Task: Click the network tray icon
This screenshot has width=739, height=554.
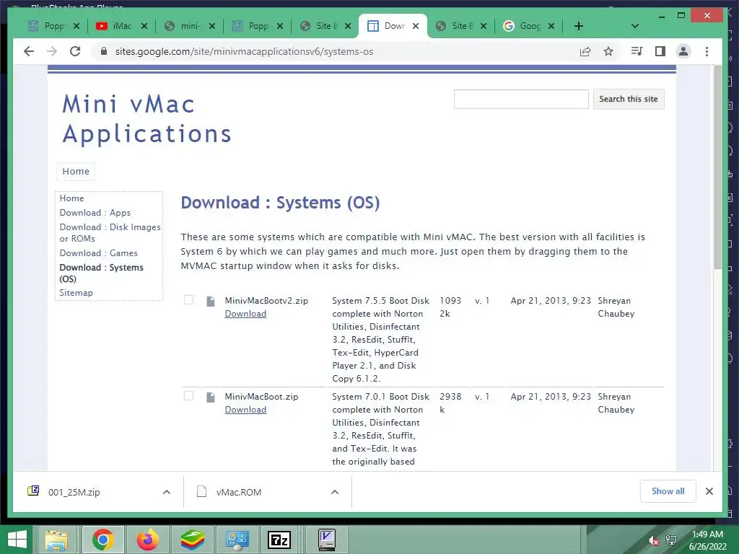Action: pos(671,540)
